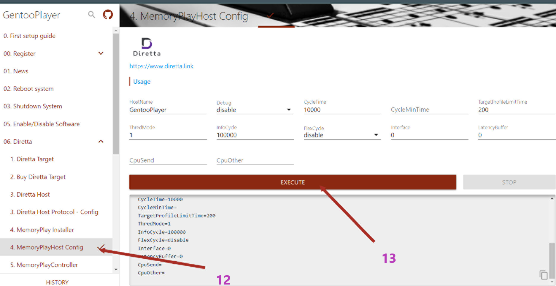
Task: Click the sidebar scrollbar thumb
Action: point(116,94)
